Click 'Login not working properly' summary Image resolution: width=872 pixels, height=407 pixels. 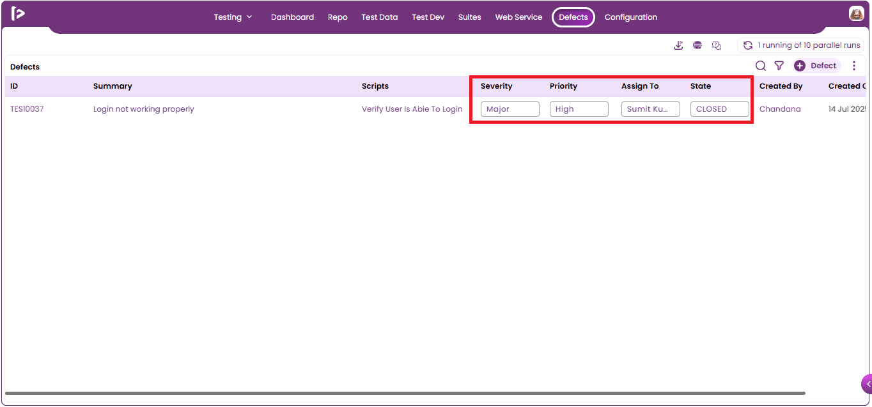[144, 109]
